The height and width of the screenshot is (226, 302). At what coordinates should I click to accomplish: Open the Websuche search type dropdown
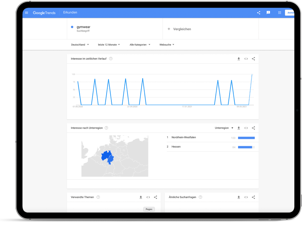coord(167,45)
